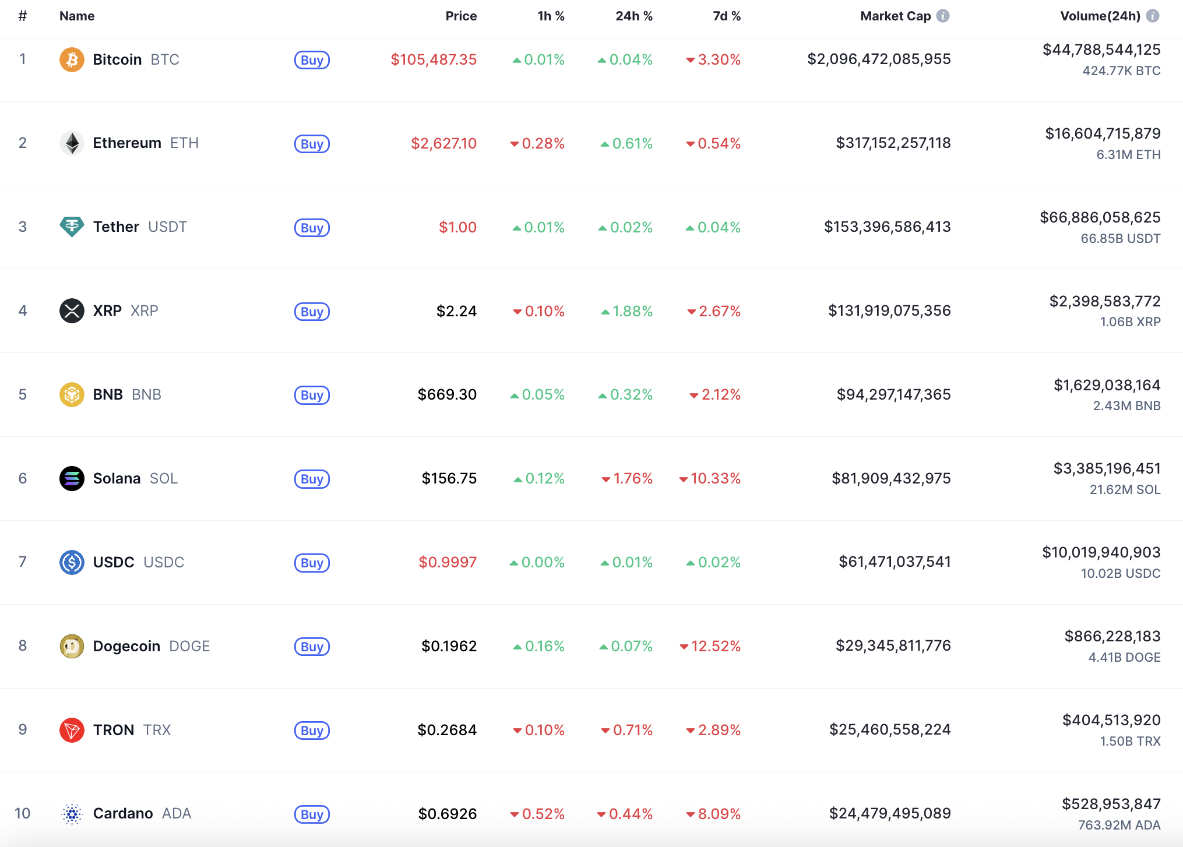Click USDC market cap $61,471,037,541
The width and height of the screenshot is (1183, 847).
[x=895, y=562]
